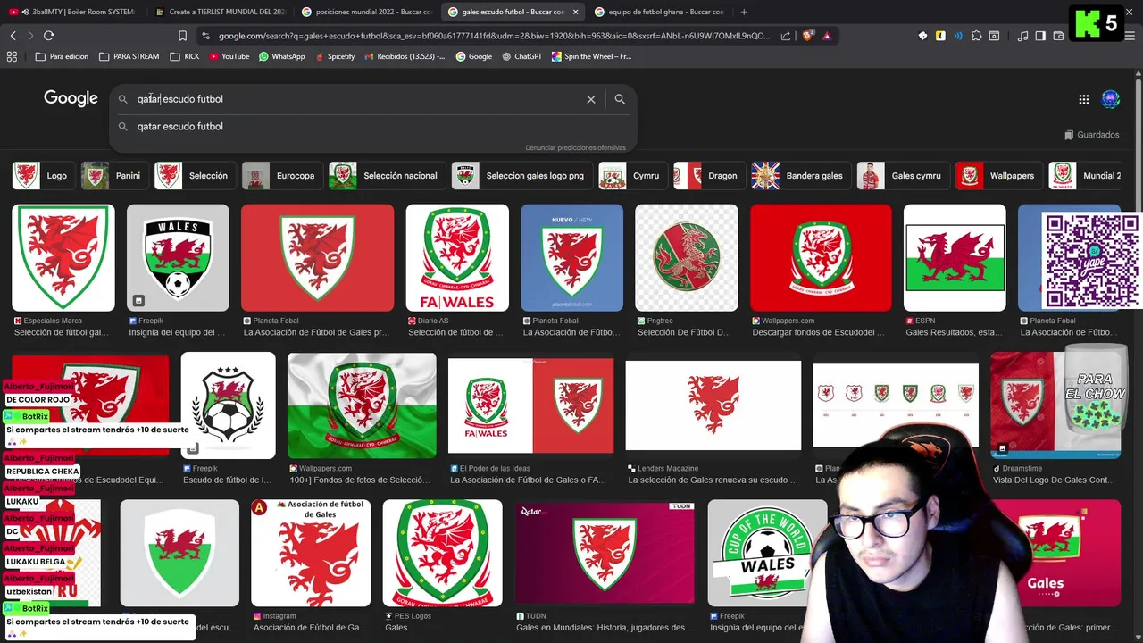Switch to '3ballMTY | Boiler Room' tab
The height and width of the screenshot is (643, 1143).
coord(71,12)
